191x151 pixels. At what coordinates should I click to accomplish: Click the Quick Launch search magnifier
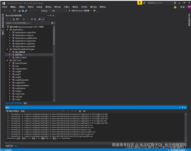tap(175, 3)
